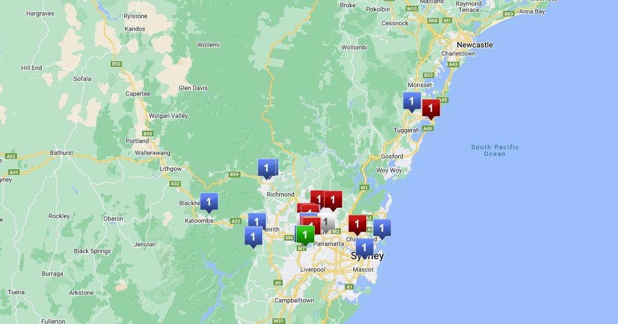Click the Oberon label
618x324 pixels.
113,219
